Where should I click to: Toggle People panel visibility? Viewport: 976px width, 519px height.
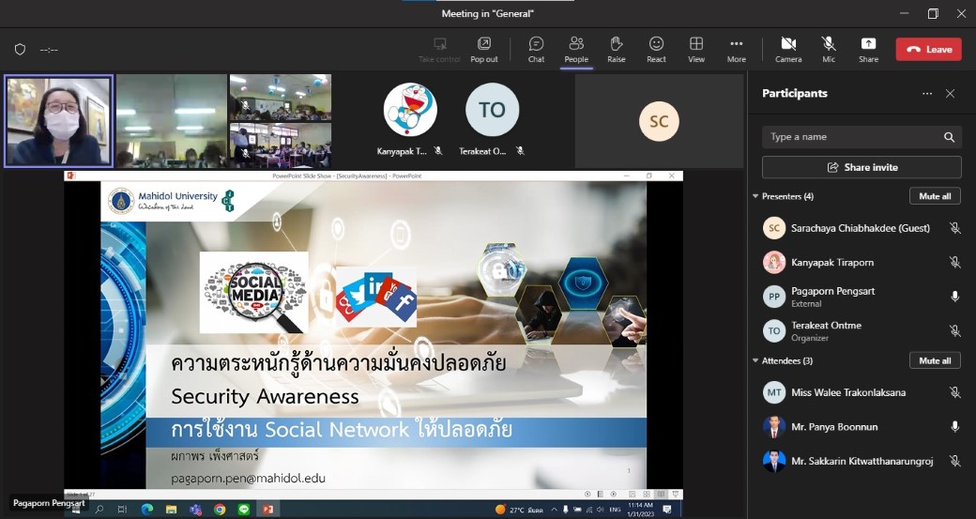tap(576, 49)
